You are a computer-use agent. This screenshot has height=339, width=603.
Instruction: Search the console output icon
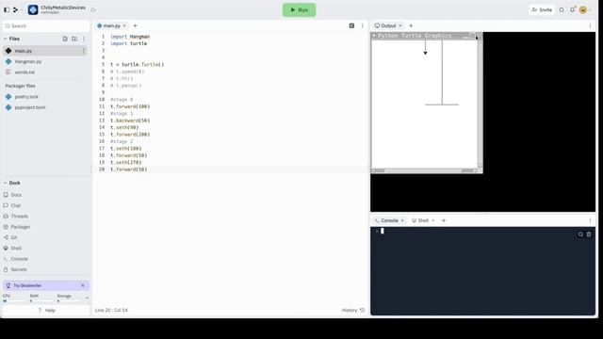[x=580, y=234]
